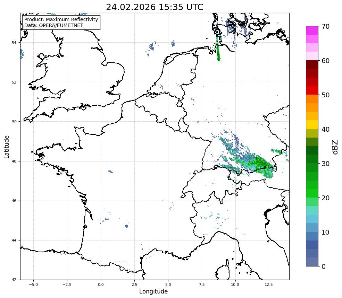Image resolution: width=342 pixels, height=298 pixels.
Task: Click the colorbar tick label "50"
Action: pyautogui.click(x=325, y=95)
